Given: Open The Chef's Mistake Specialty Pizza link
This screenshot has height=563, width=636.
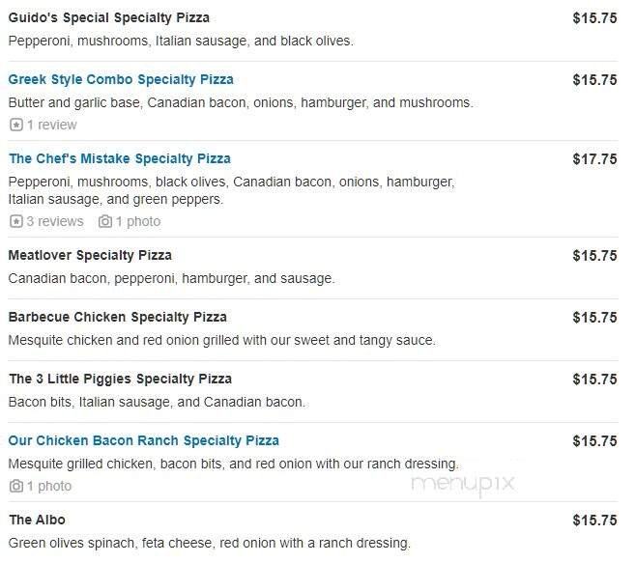Looking at the screenshot, I should tap(120, 158).
